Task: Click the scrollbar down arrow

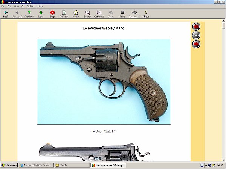Action: pos(223,160)
